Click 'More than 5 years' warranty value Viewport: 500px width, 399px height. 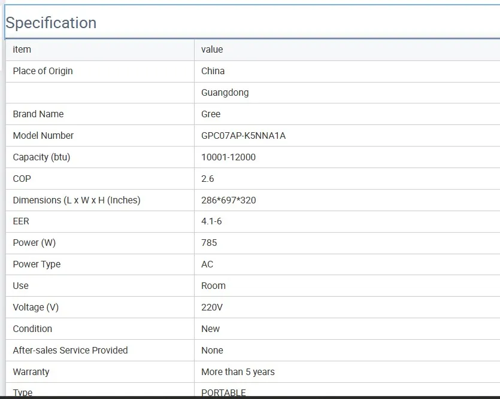click(238, 372)
